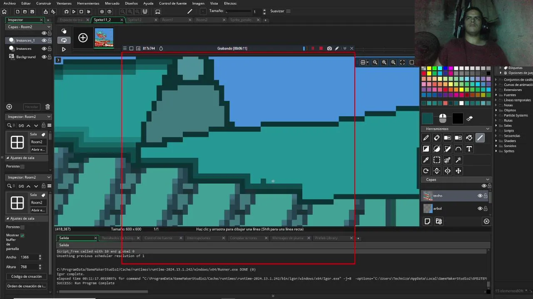Viewport: 533px width, 299px height.
Task: Lock the Instances room layer
Action: tap(50, 49)
